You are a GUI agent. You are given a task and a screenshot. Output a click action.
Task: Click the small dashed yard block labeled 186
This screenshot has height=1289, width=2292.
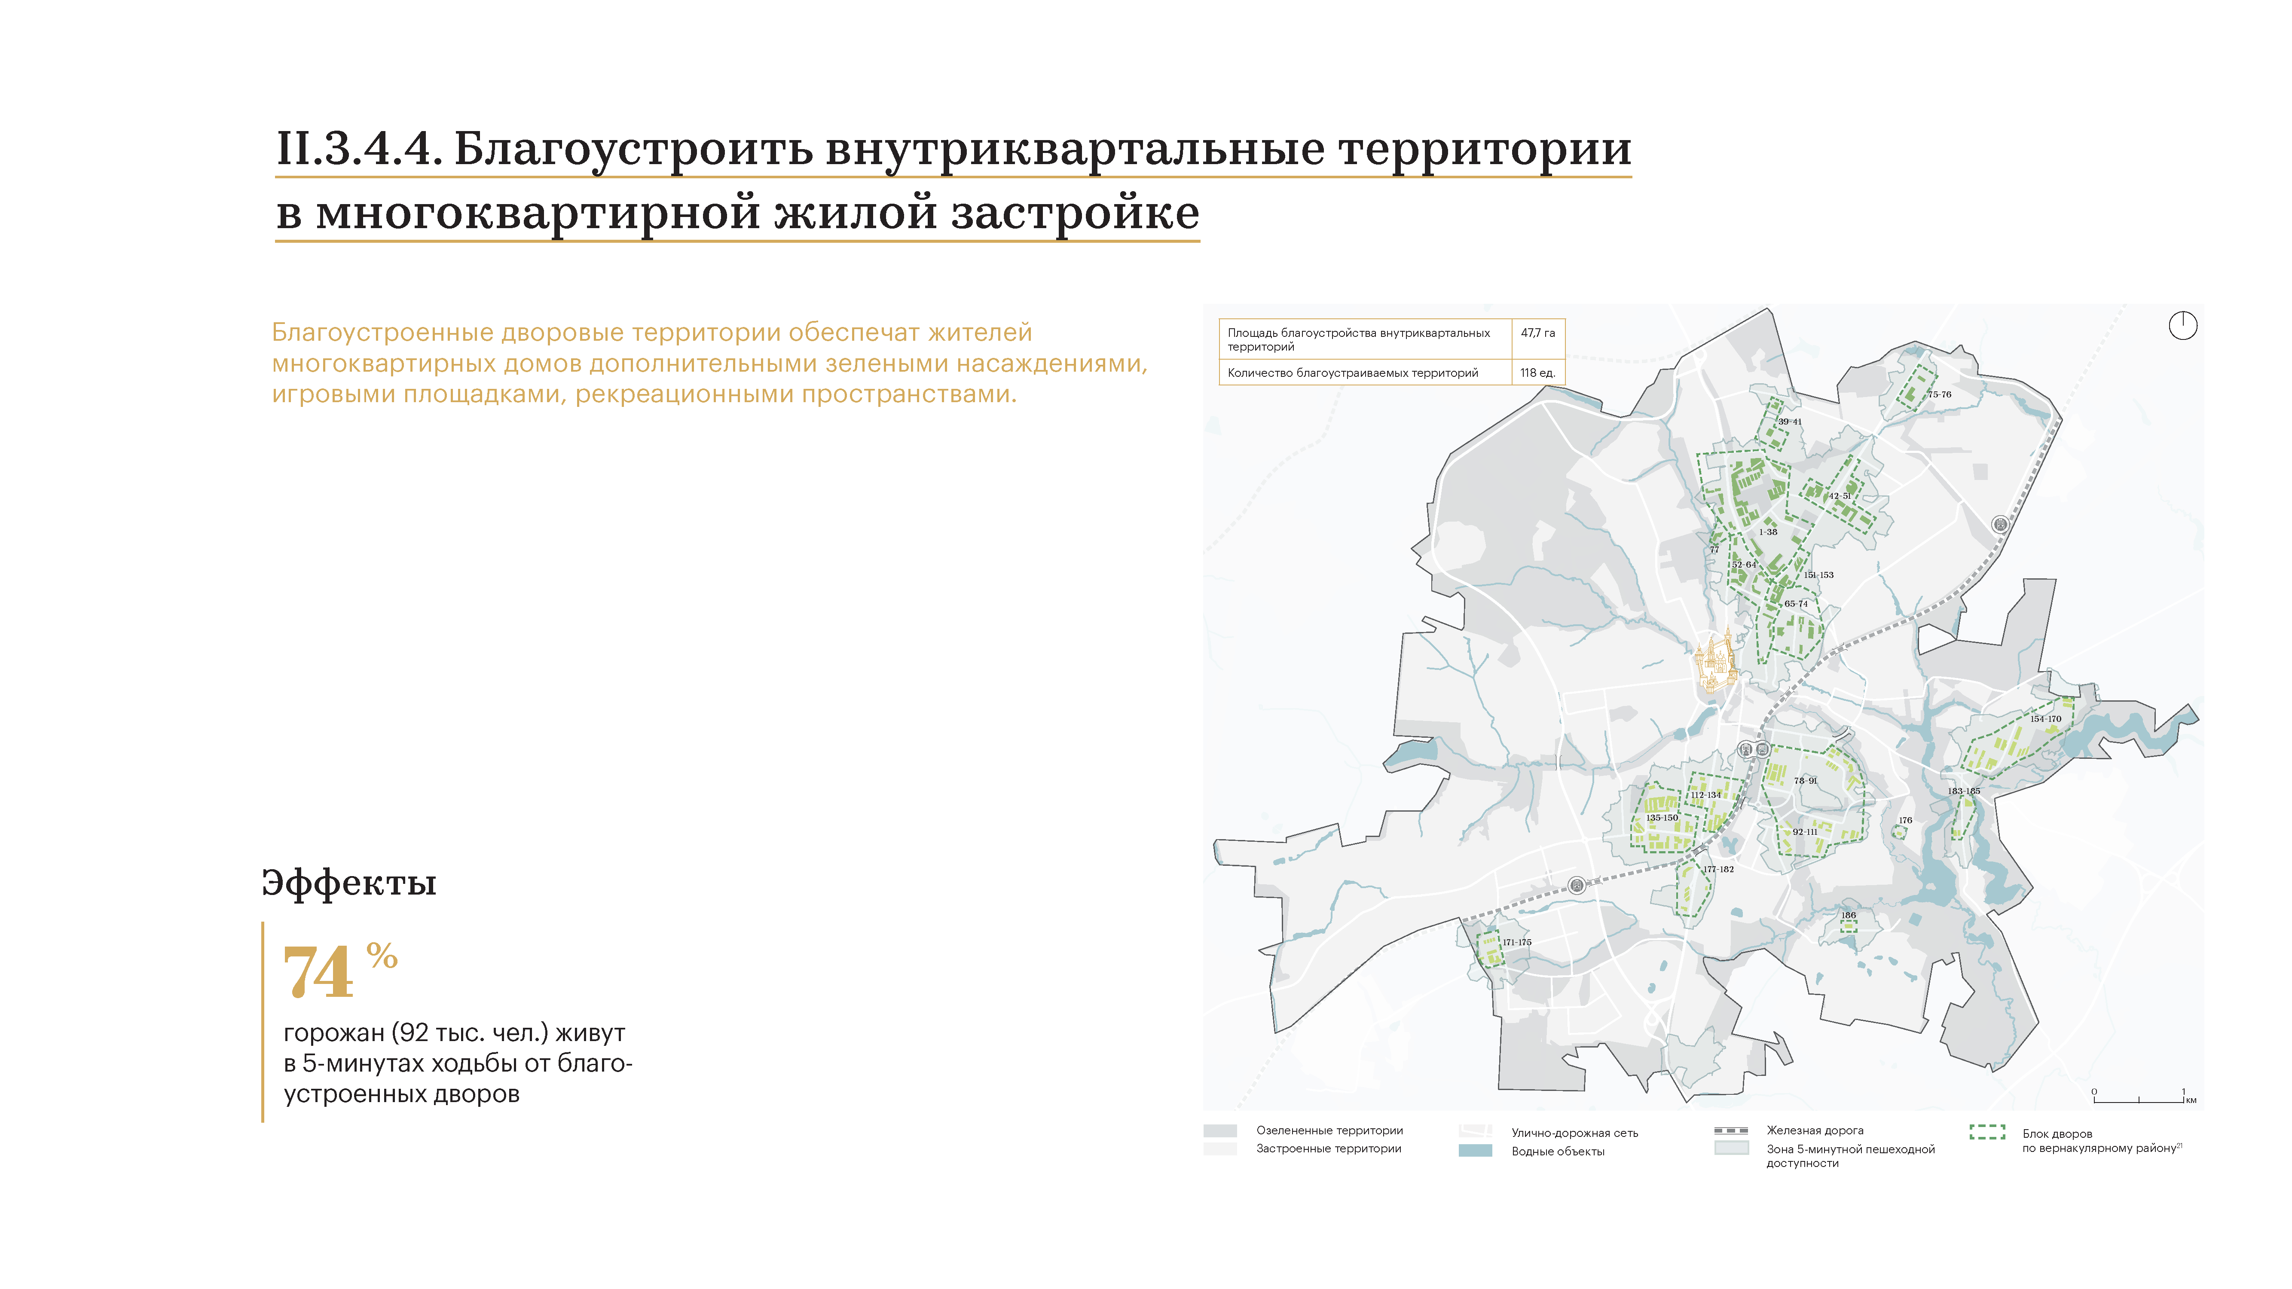click(1848, 926)
